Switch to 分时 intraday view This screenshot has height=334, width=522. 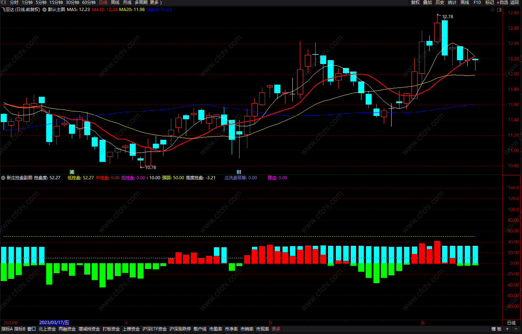coord(14,2)
